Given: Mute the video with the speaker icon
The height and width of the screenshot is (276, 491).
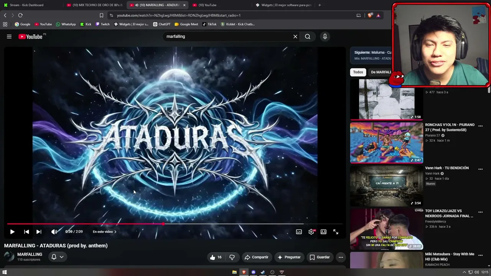Looking at the screenshot, I should [x=54, y=232].
